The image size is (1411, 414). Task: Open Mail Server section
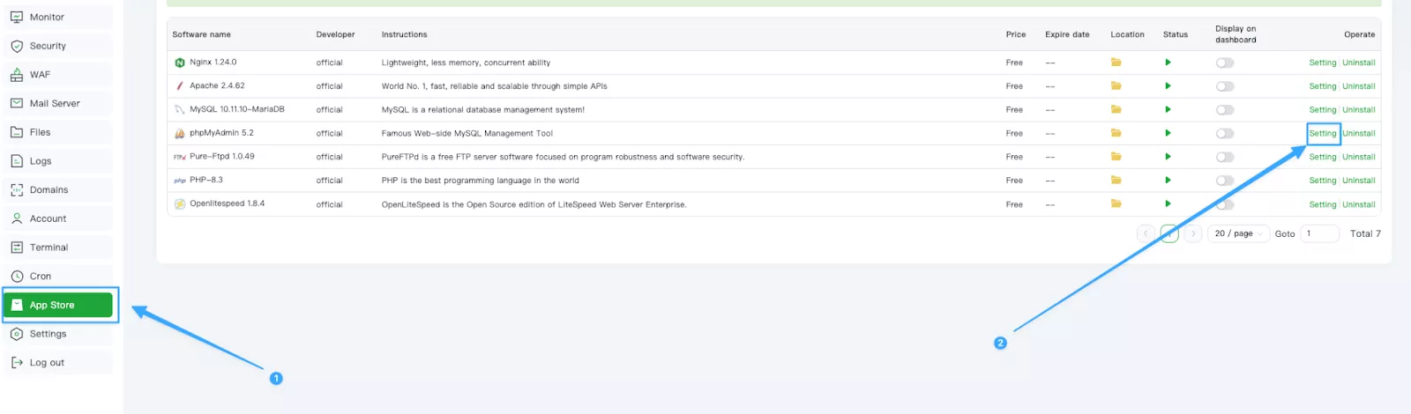[58, 103]
